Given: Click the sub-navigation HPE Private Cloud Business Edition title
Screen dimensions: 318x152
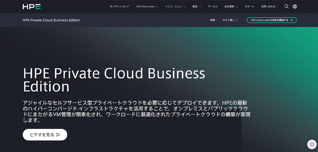Looking at the screenshot, I should pos(51,20).
